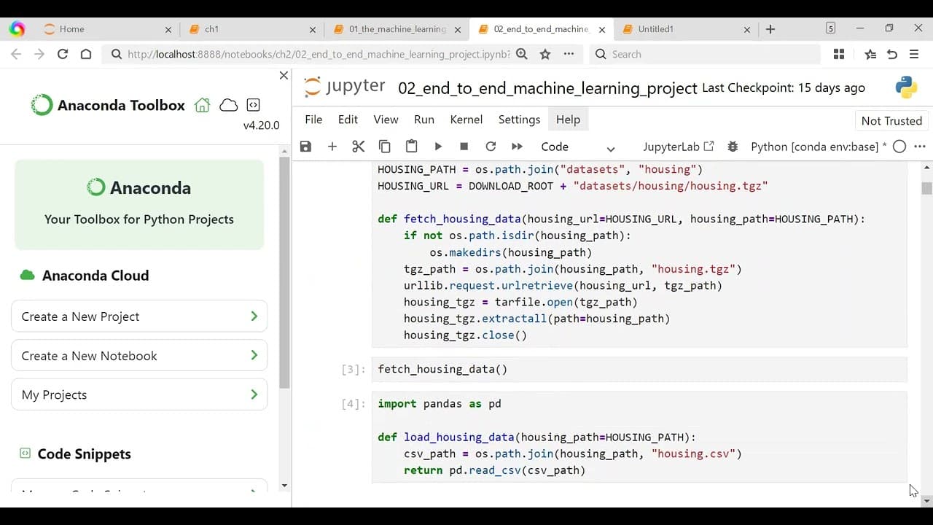The image size is (933, 525).
Task: Click the browser undo arrow icon
Action: (x=892, y=54)
